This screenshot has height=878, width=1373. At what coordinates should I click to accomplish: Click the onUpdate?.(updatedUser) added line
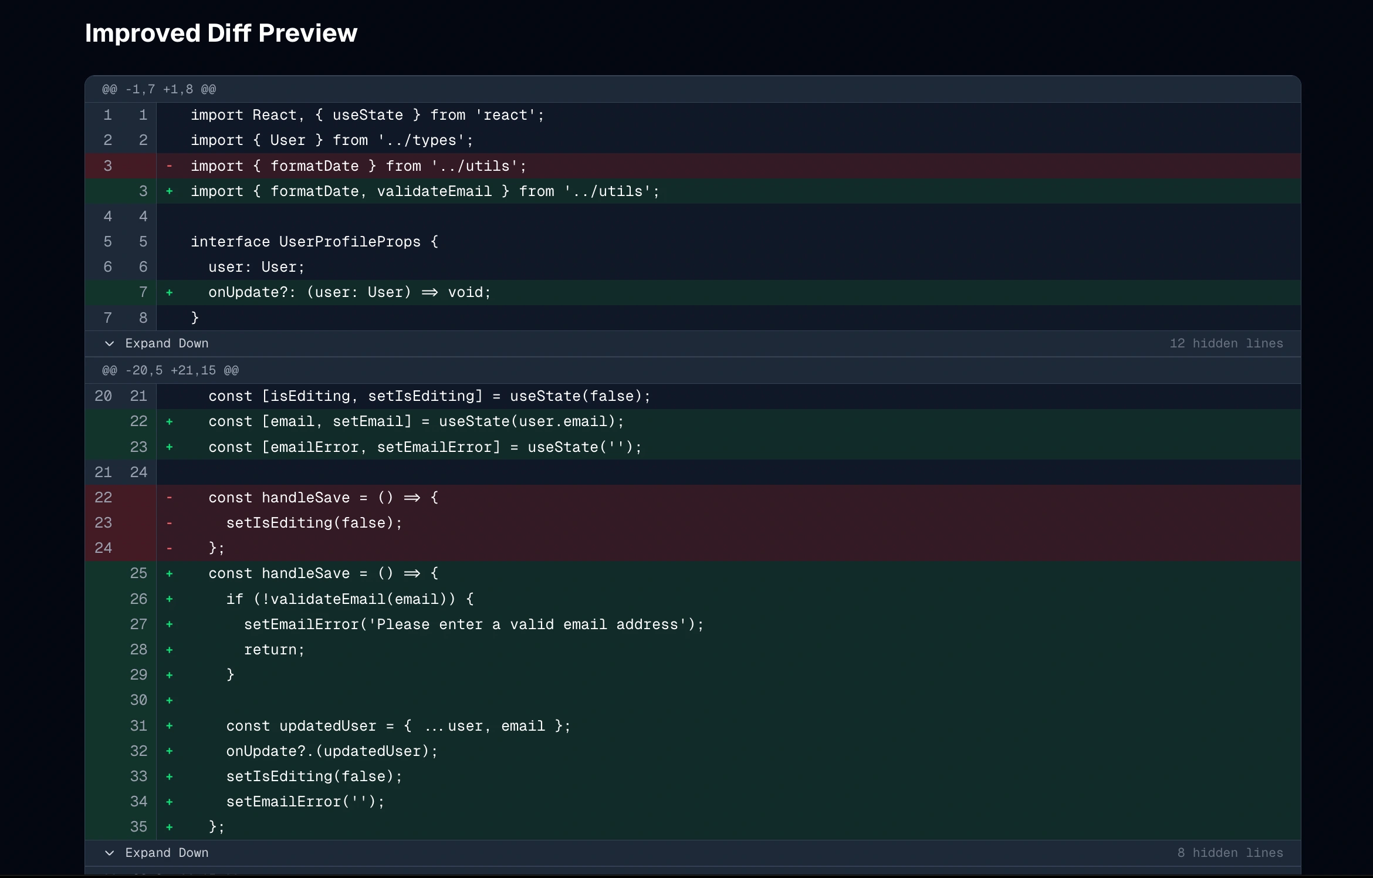click(x=332, y=752)
